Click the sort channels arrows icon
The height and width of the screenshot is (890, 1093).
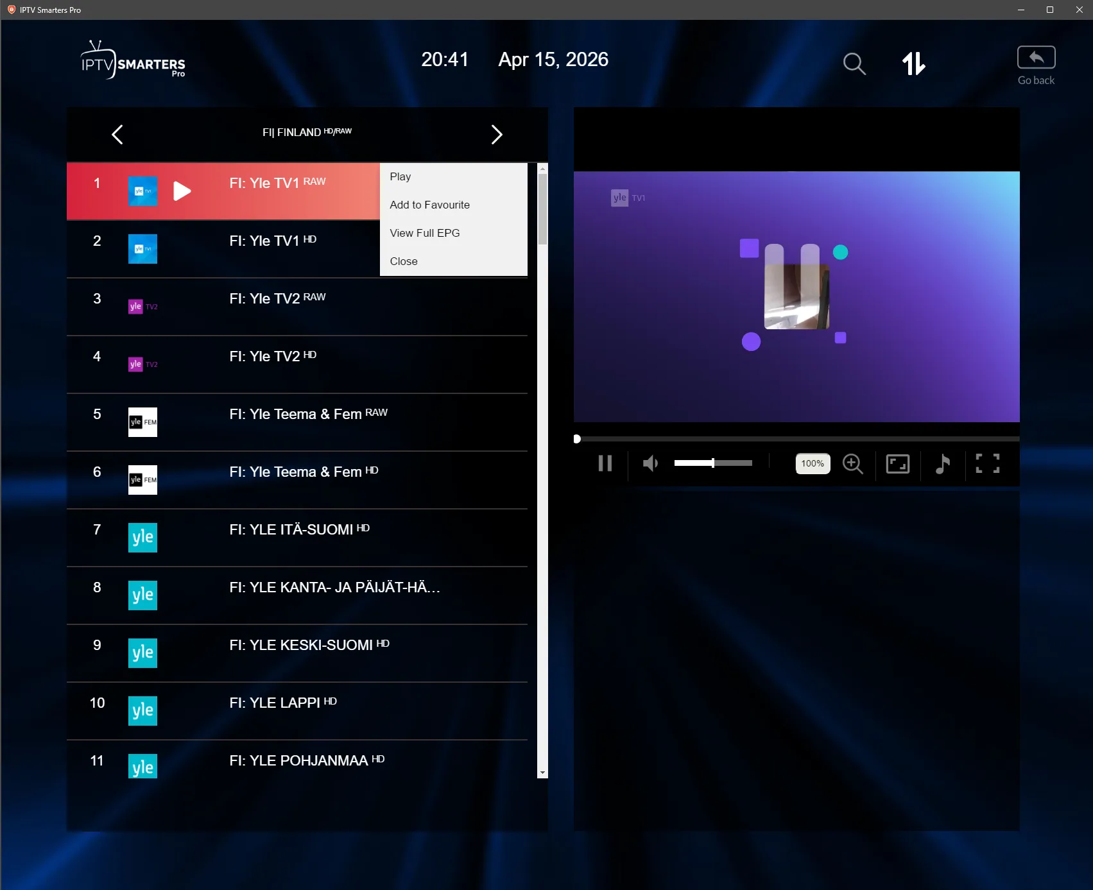click(913, 64)
